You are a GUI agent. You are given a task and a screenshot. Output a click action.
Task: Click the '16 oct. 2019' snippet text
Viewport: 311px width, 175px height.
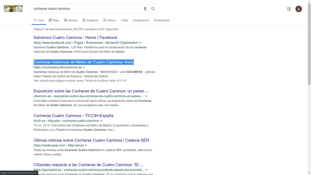click(41, 125)
